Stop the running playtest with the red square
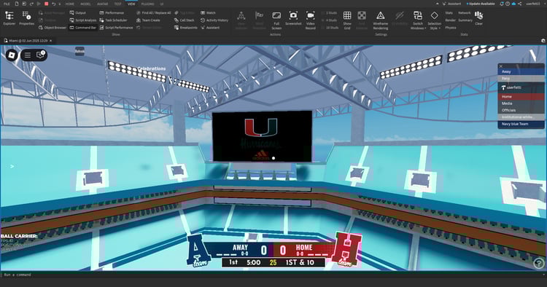Viewport: 547px width, 287px height. [x=47, y=4]
